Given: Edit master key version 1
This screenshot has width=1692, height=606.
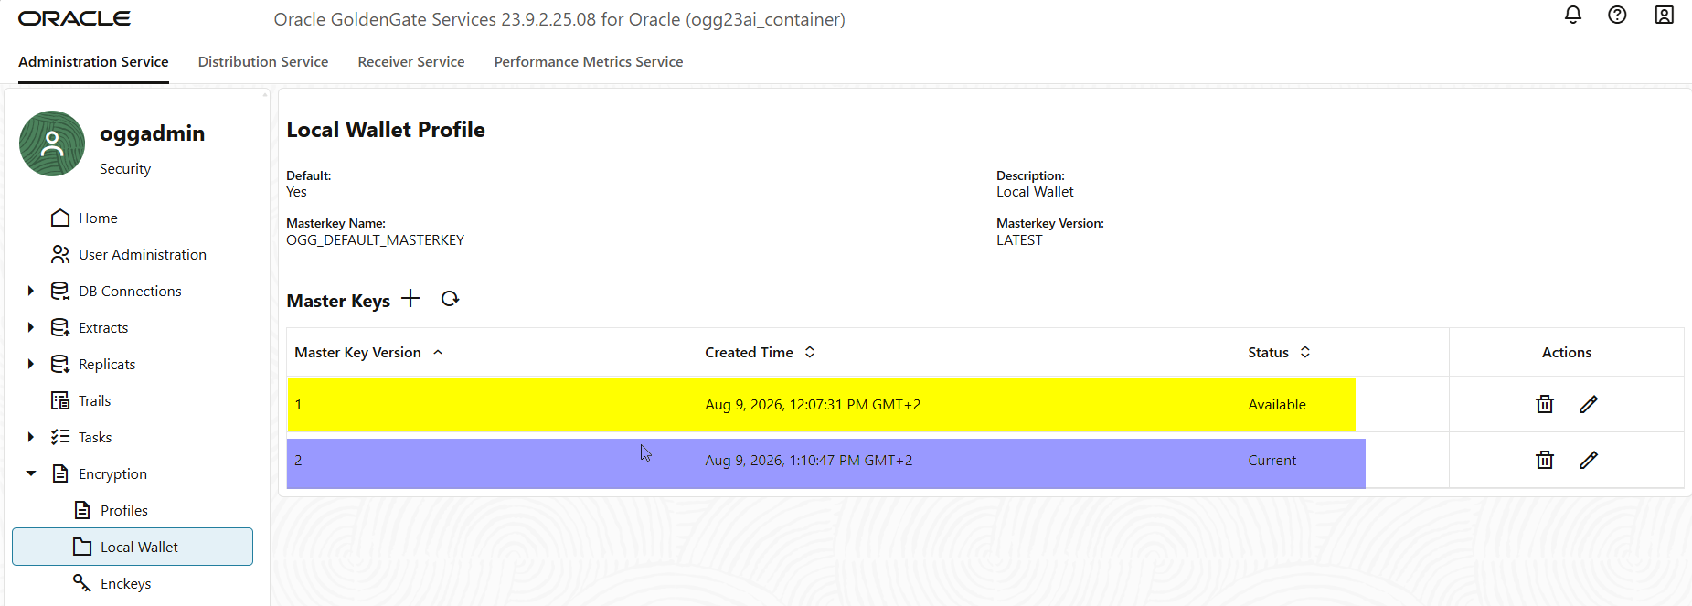Looking at the screenshot, I should [x=1589, y=404].
